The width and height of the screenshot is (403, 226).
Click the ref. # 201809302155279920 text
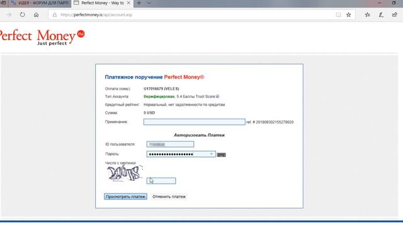point(270,122)
